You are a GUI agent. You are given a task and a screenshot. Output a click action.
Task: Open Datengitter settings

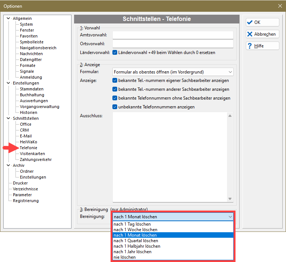coord(31,60)
